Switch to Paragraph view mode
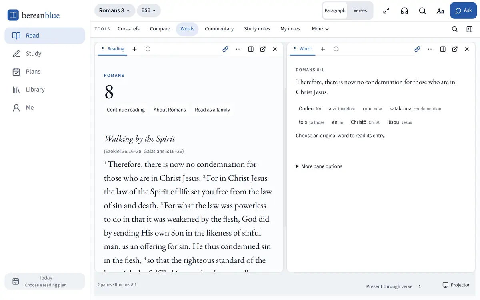This screenshot has width=480, height=300. (335, 10)
